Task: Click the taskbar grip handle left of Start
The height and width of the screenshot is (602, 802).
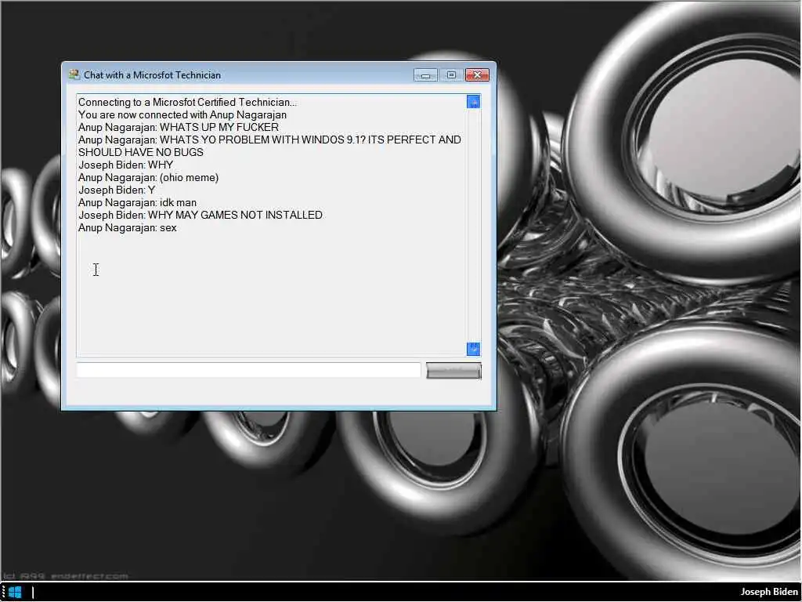Action: pyautogui.click(x=3, y=593)
